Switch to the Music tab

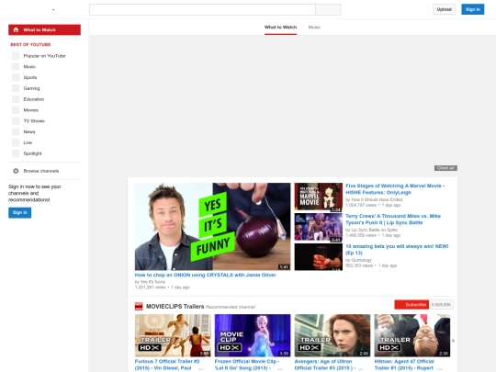314,28
